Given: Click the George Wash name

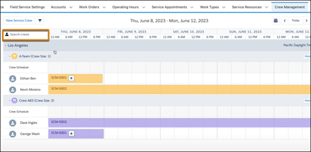Looking at the screenshot, I should pyautogui.click(x=30, y=134).
